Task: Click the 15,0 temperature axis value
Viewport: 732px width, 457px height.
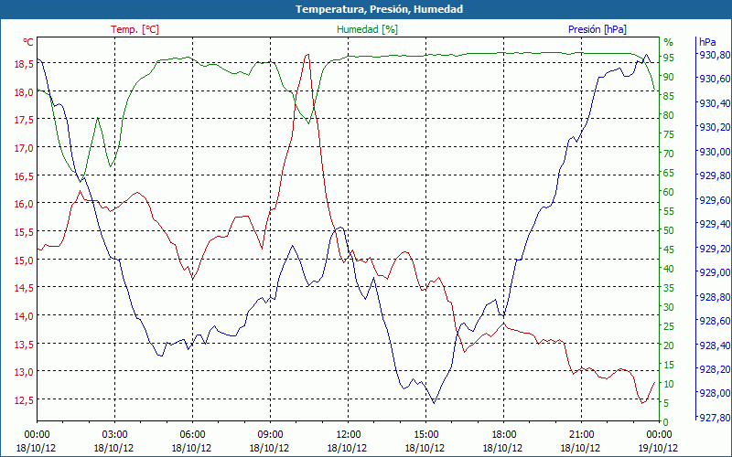Action: coord(24,260)
